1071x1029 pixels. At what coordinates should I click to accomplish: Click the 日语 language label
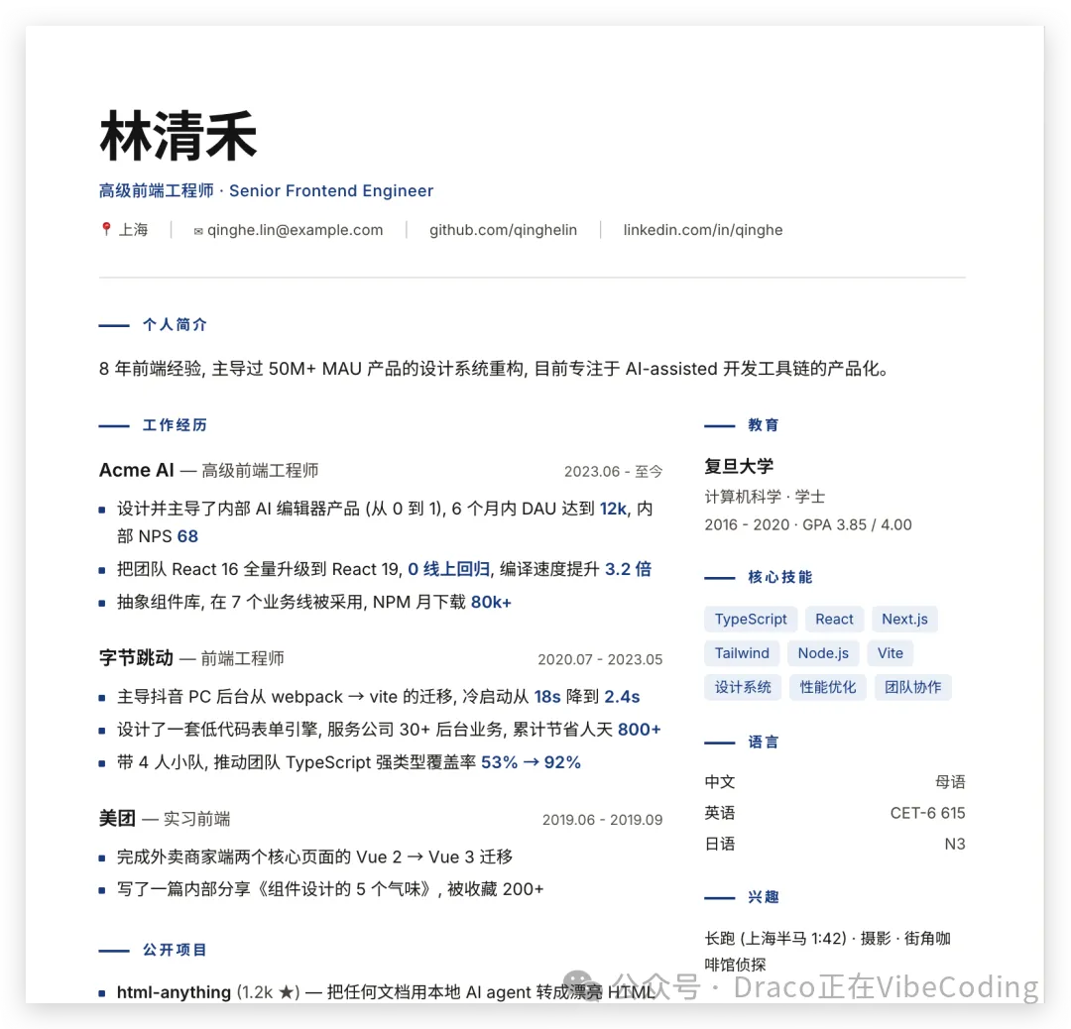(x=720, y=844)
